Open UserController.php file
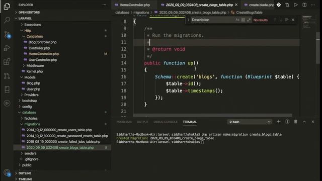The image size is (322, 181). pos(43,60)
